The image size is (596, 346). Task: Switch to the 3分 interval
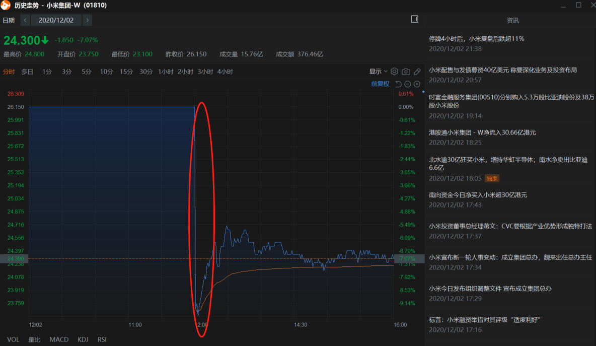click(66, 72)
